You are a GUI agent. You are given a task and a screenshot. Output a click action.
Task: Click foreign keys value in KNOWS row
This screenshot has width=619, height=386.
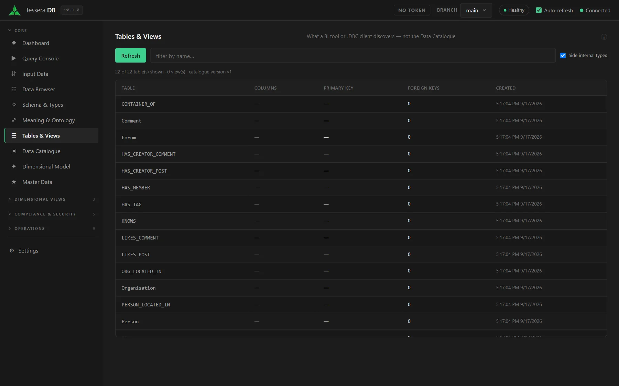(x=409, y=221)
